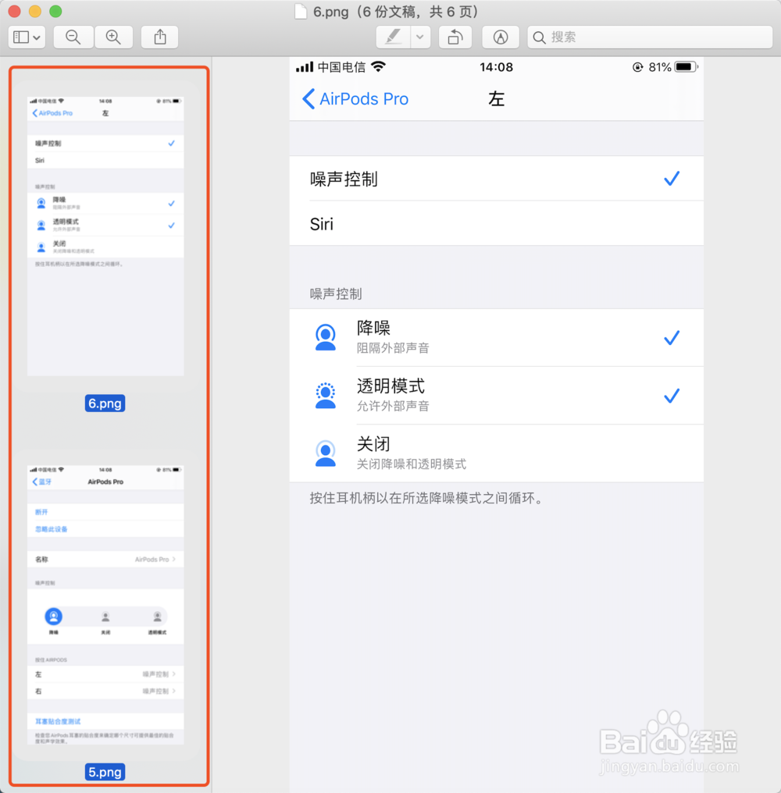Click the battery status icon
This screenshot has width=781, height=793.
point(686,67)
